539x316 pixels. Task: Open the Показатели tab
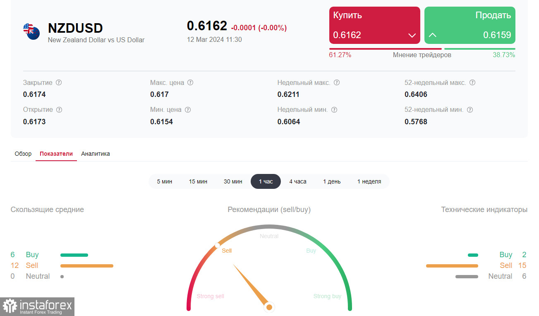tap(56, 154)
